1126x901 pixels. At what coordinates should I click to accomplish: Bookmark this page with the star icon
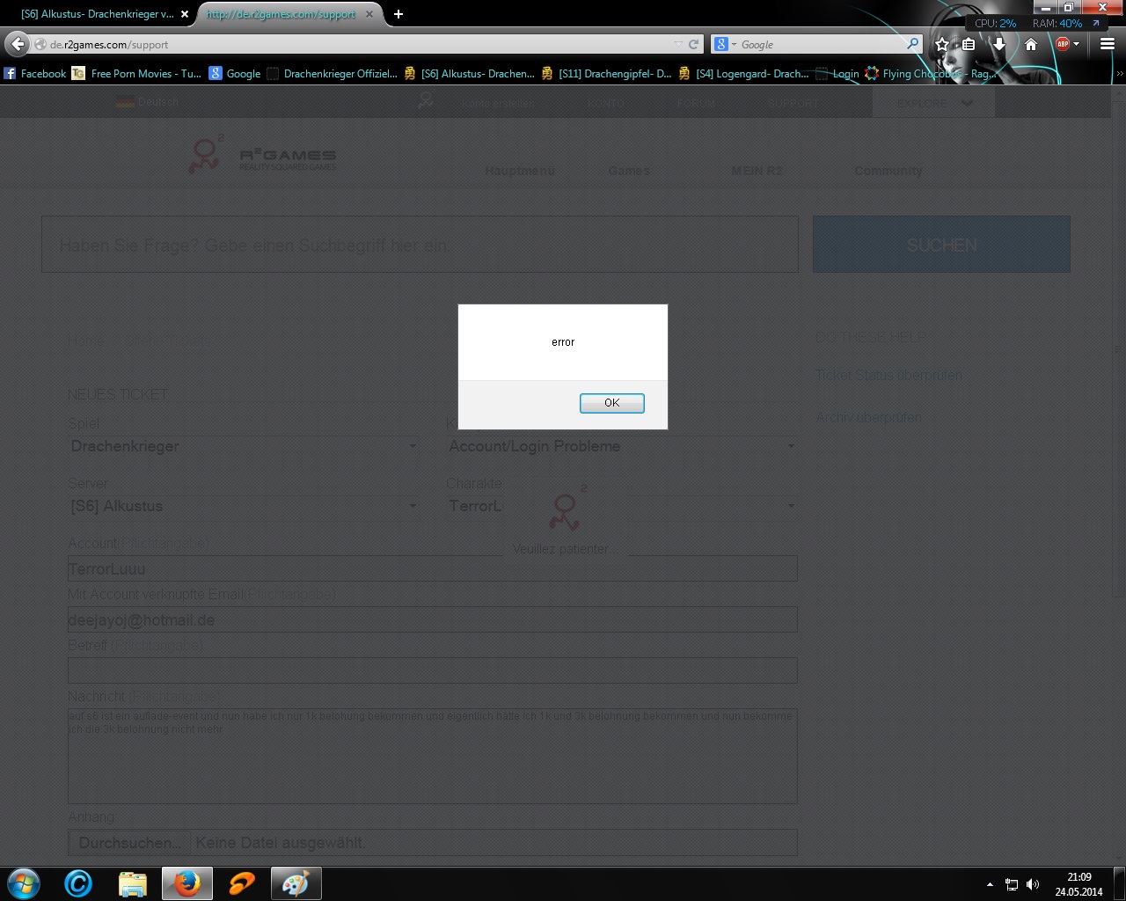coord(942,44)
